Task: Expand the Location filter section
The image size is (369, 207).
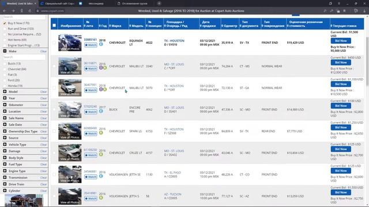Action: (x=5, y=111)
